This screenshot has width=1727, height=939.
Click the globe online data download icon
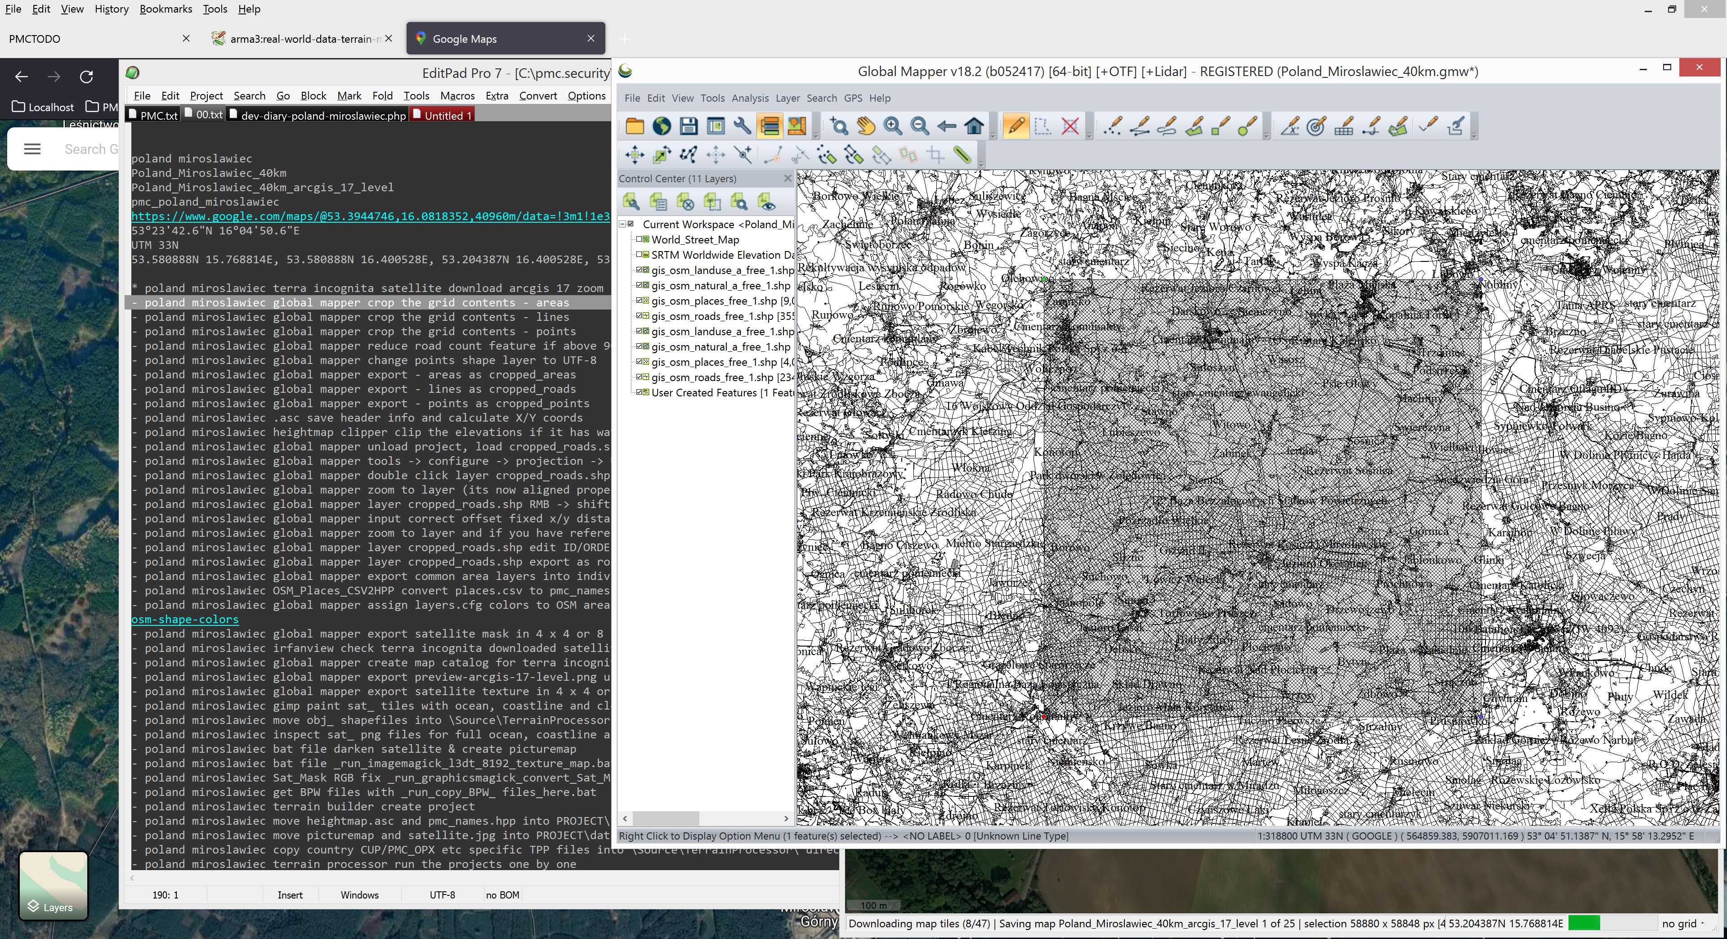pos(662,126)
